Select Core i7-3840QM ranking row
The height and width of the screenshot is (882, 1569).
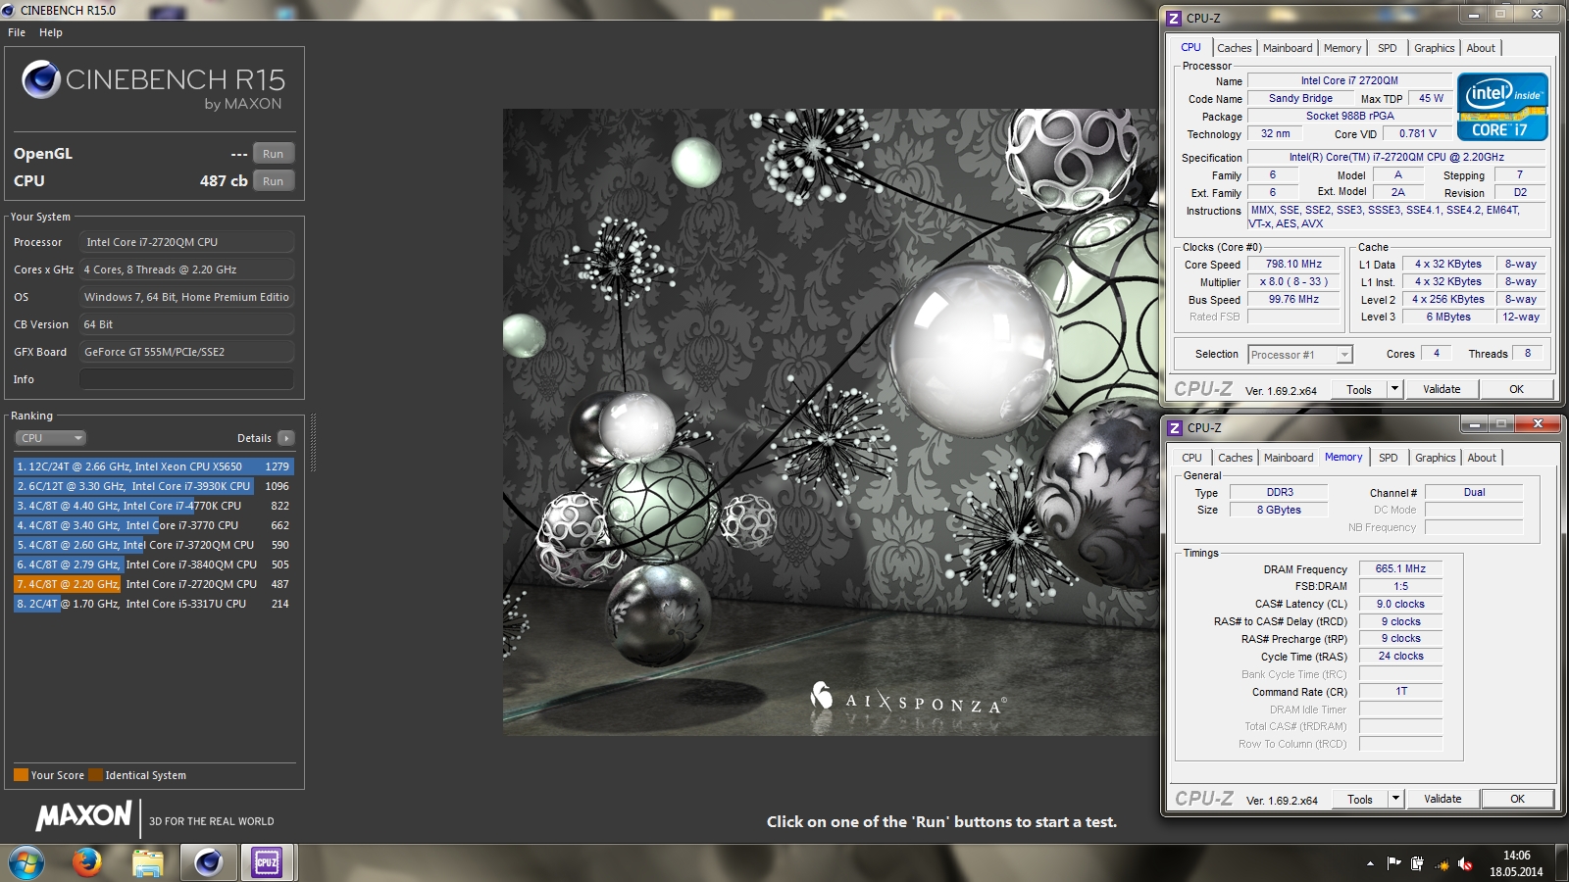pos(154,564)
